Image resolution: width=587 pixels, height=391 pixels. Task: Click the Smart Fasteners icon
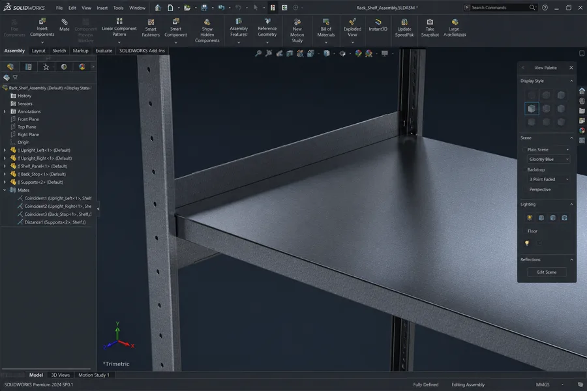tap(151, 22)
